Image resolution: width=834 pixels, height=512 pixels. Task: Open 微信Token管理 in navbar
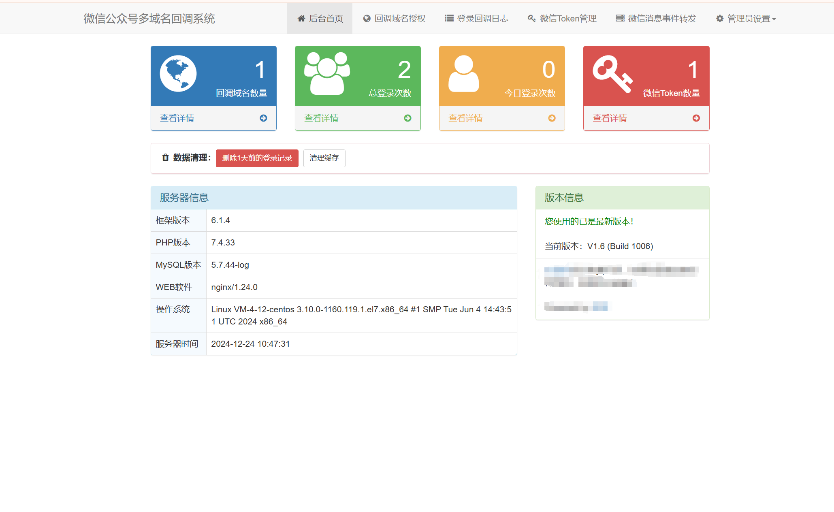pyautogui.click(x=562, y=19)
